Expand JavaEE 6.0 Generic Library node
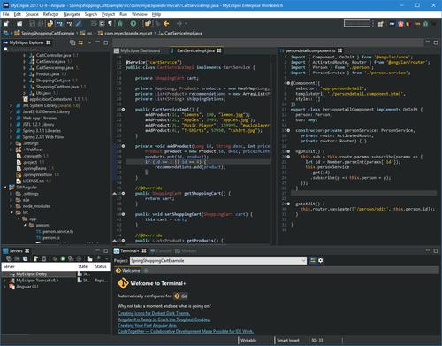 (x=11, y=111)
